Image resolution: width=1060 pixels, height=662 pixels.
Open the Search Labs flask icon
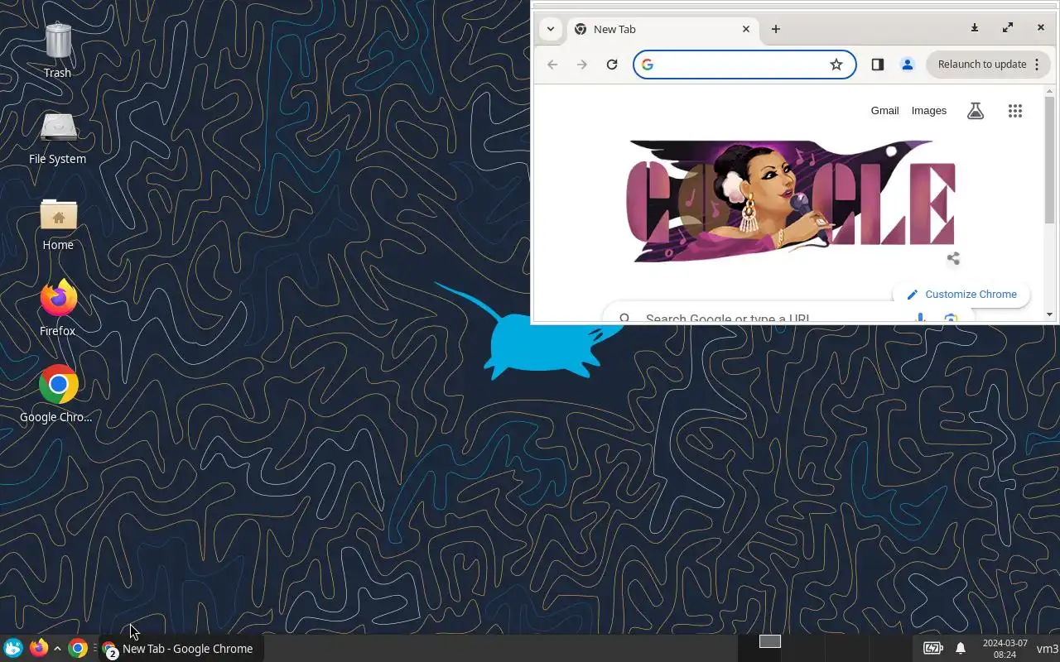976,111
